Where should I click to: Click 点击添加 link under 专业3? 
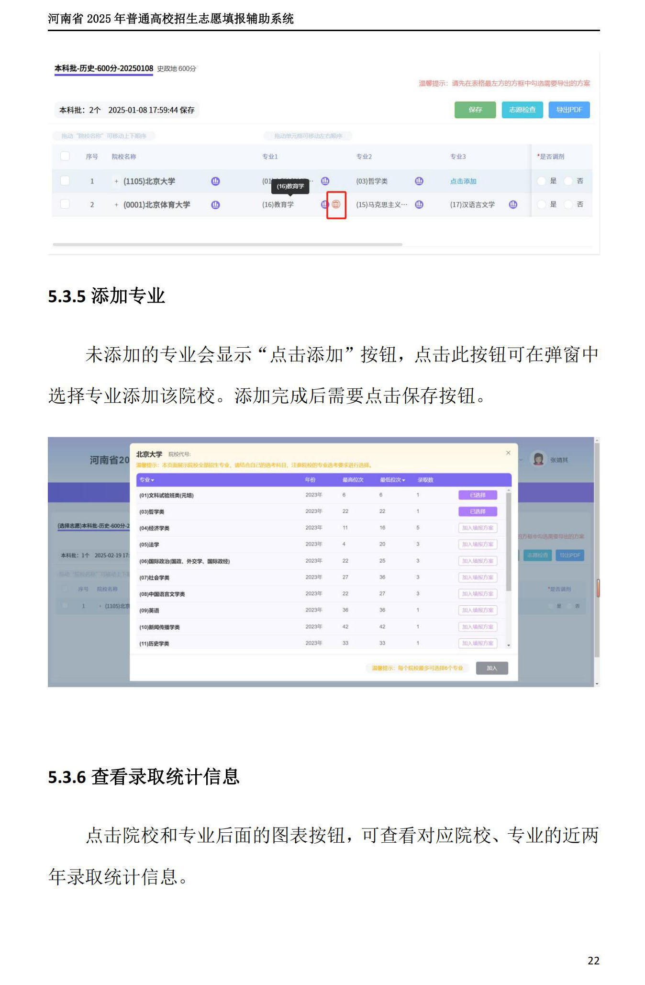[x=463, y=181]
